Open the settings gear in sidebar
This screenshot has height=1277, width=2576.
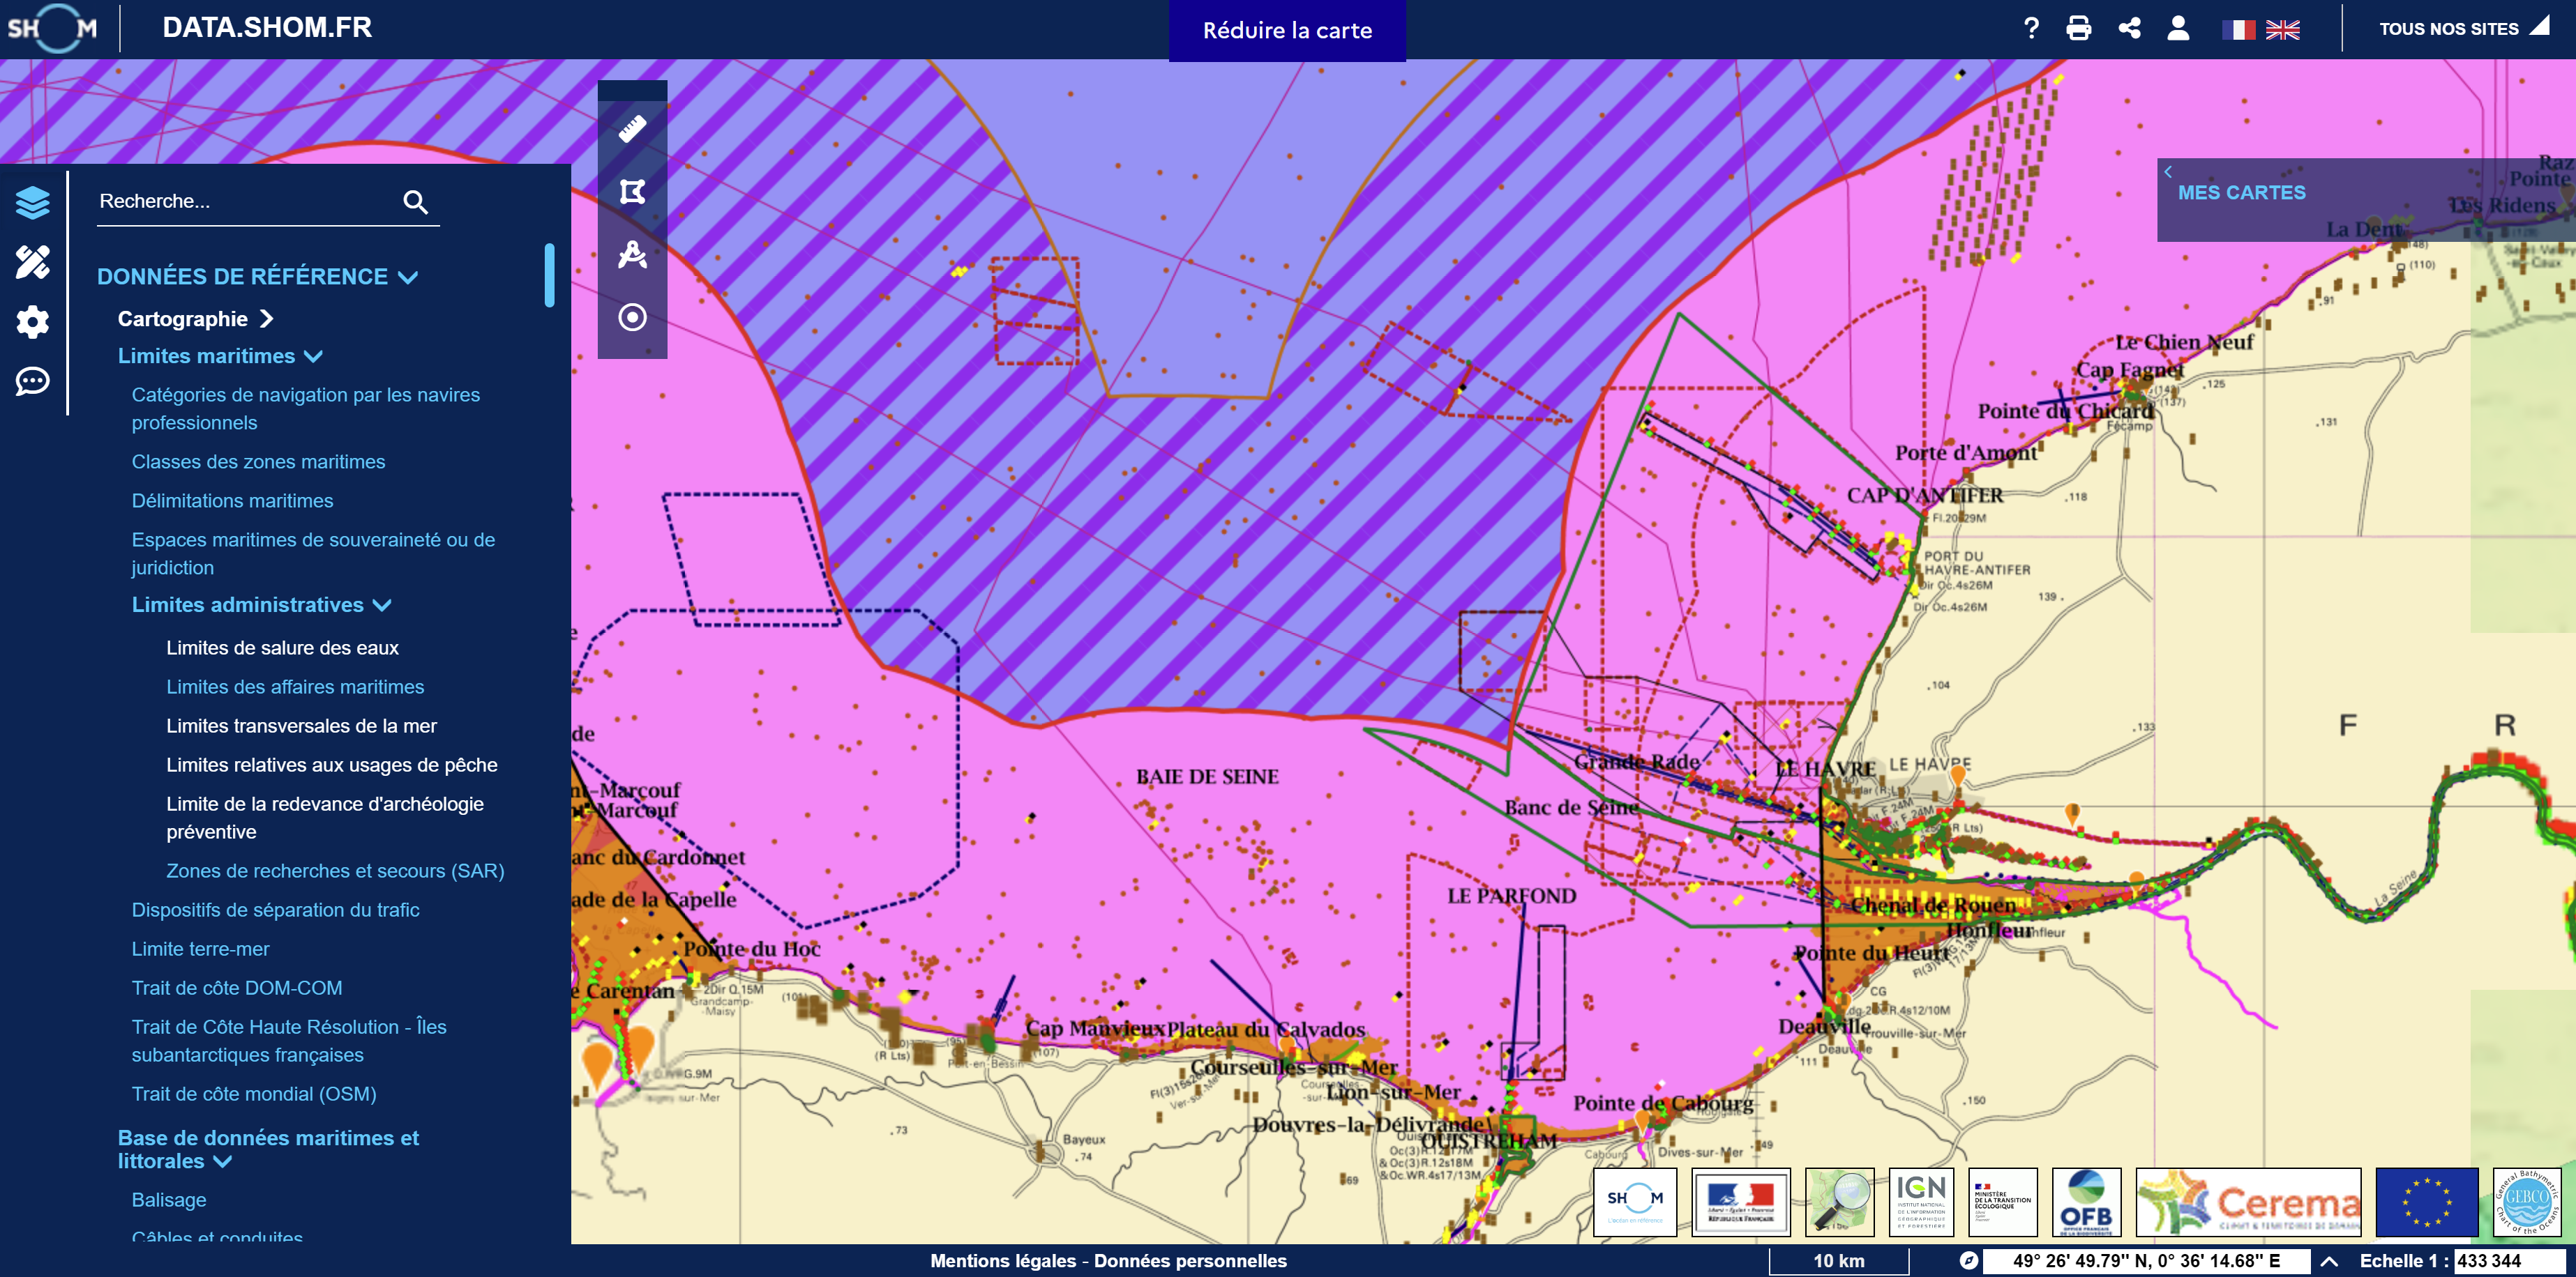tap(32, 322)
